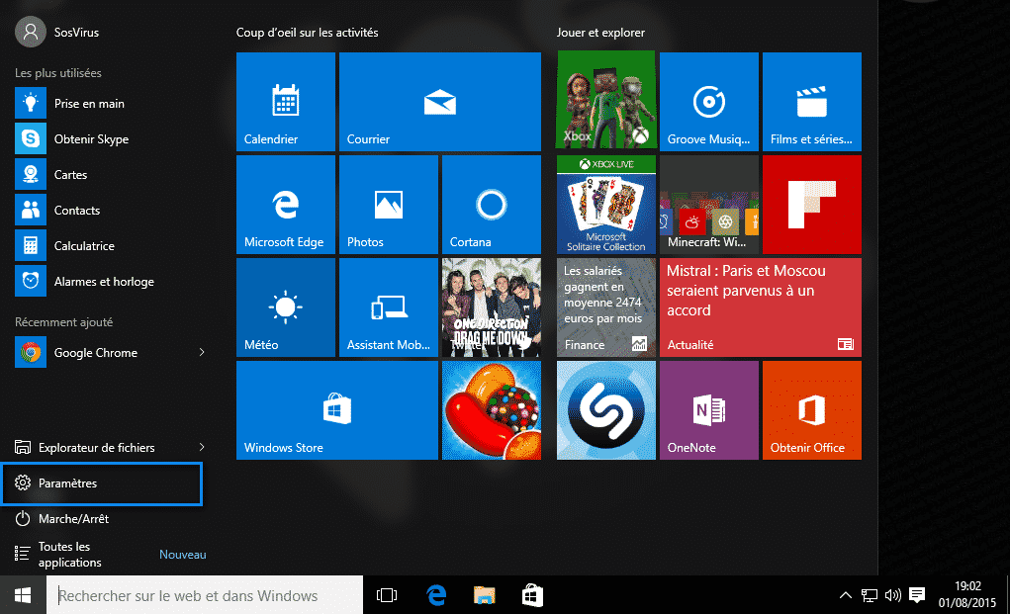The height and width of the screenshot is (614, 1010).
Task: Open Task View on the taskbar
Action: [x=387, y=595]
